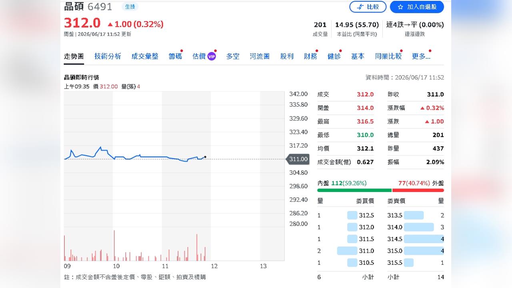Click the VIP badge icon beside 估價
Image resolution: width=512 pixels, height=288 pixels.
(x=212, y=56)
